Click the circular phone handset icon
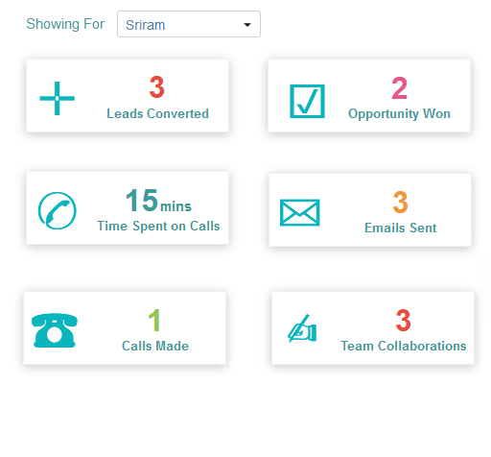Image resolution: width=491 pixels, height=457 pixels. [58, 210]
